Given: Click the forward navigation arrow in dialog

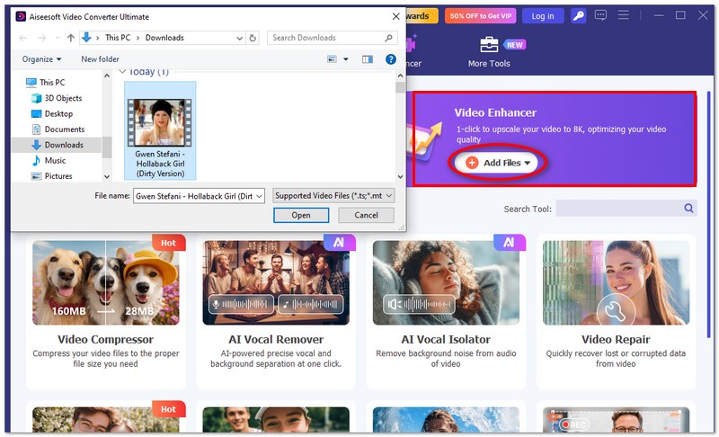Looking at the screenshot, I should point(41,38).
